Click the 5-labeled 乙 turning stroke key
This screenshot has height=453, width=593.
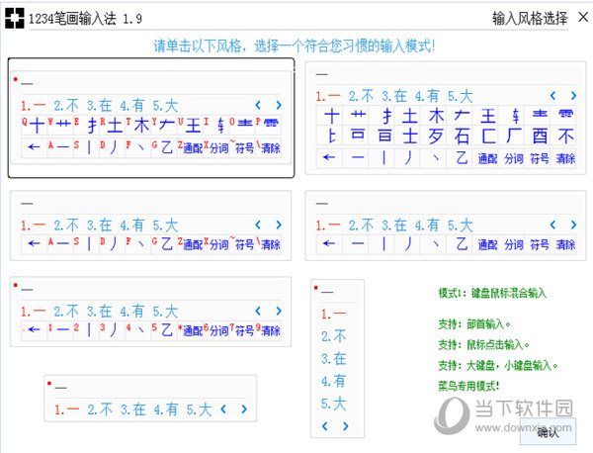tap(164, 330)
